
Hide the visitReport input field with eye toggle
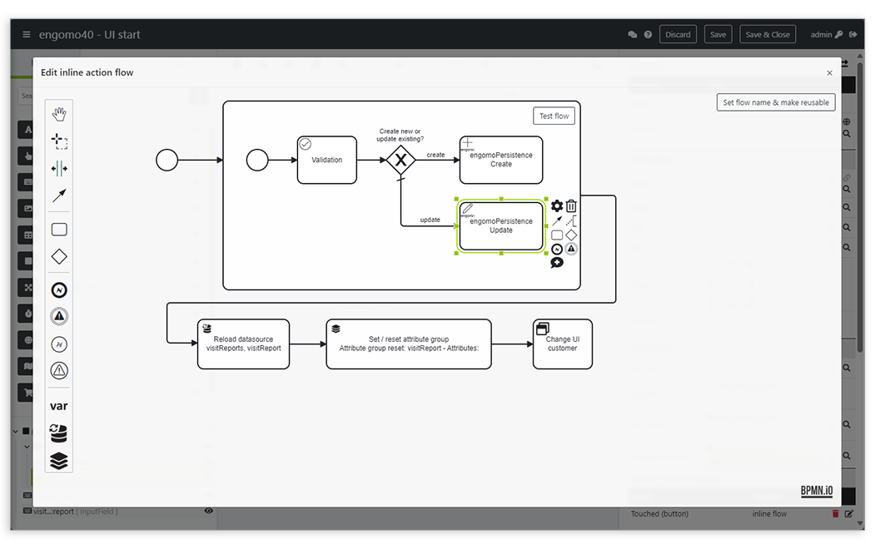(209, 511)
